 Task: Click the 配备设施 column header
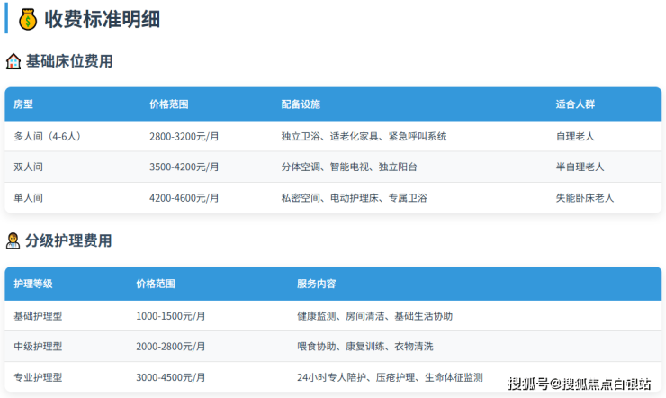[x=301, y=104]
